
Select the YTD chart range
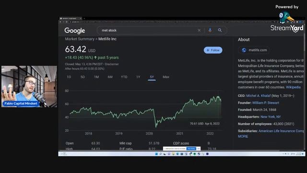124,77
